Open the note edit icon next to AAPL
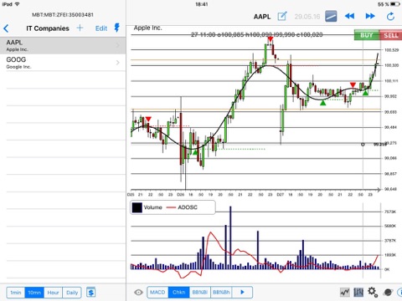The width and height of the screenshot is (402, 301). tap(282, 16)
